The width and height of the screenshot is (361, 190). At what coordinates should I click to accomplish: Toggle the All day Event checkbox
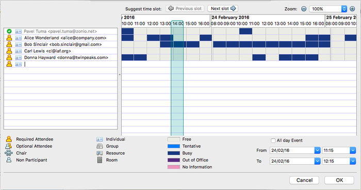pos(273,140)
